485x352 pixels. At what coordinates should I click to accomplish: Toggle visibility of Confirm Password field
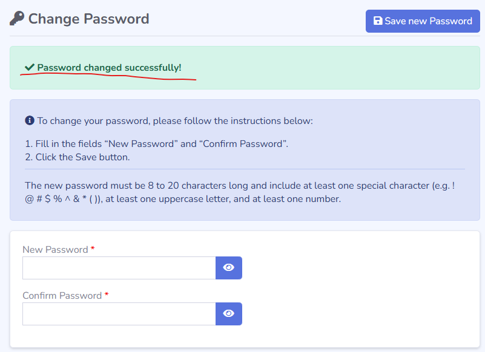point(228,314)
